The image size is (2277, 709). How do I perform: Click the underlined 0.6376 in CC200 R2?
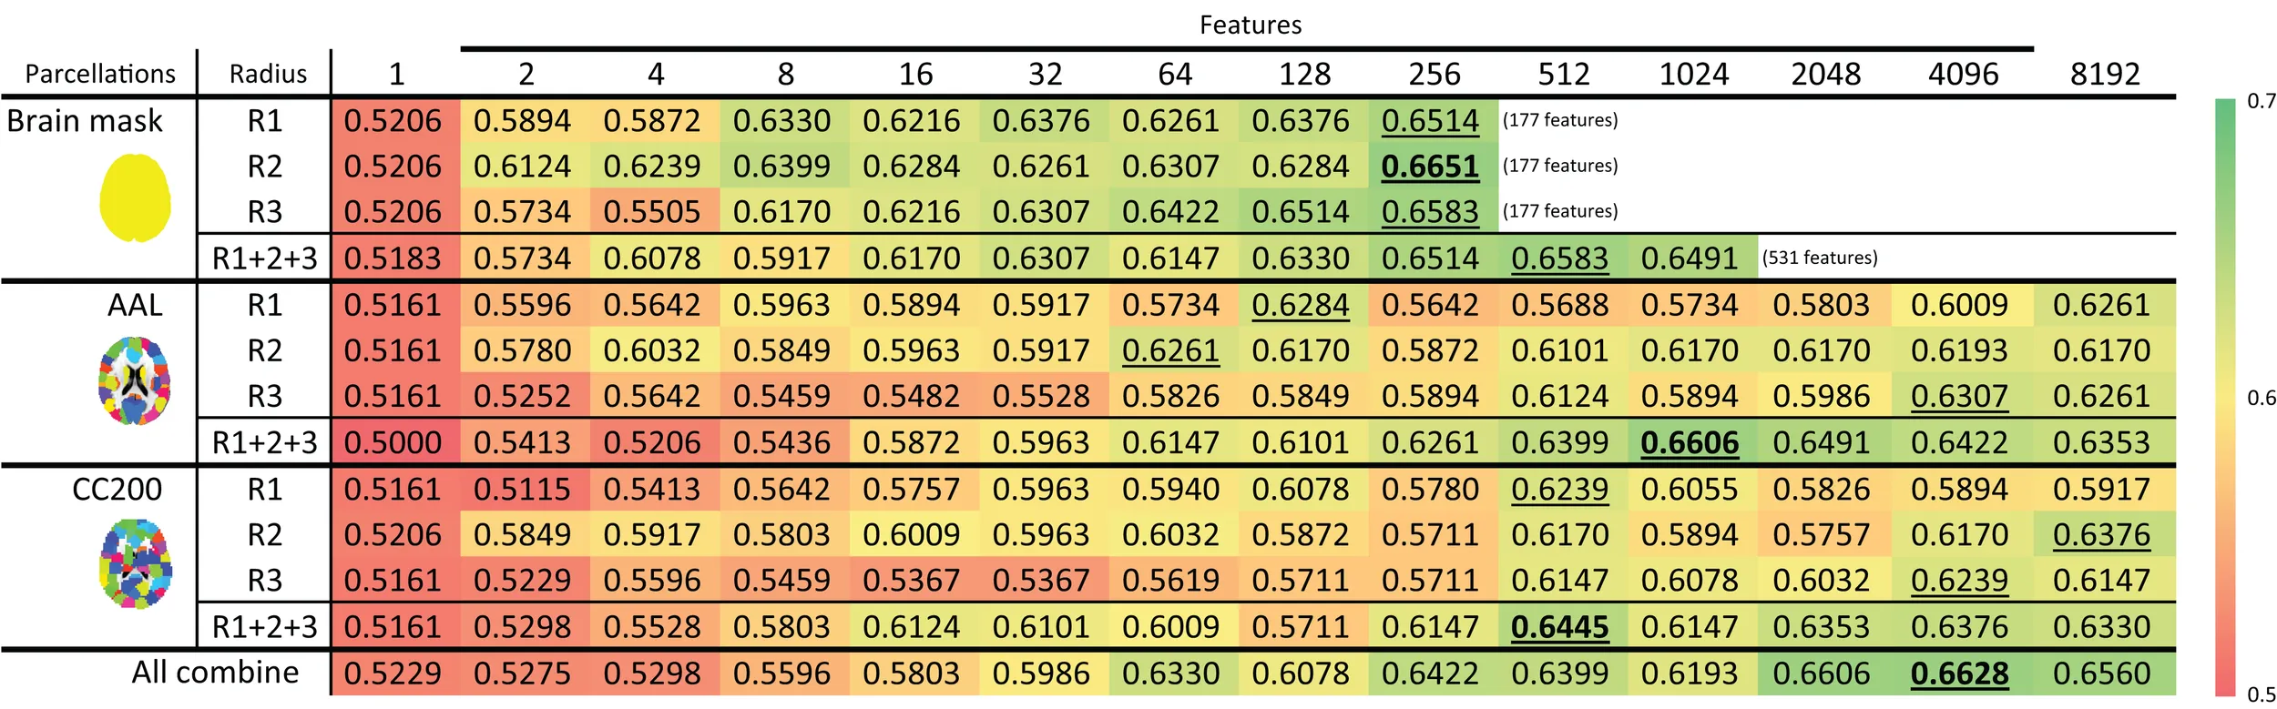click(2101, 535)
